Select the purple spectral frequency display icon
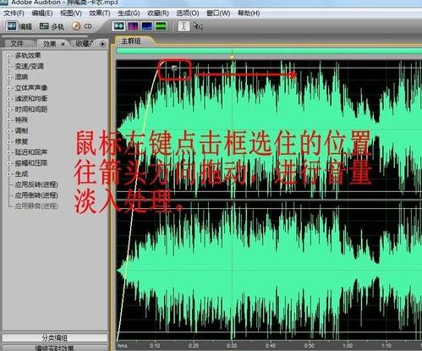 tap(133, 26)
